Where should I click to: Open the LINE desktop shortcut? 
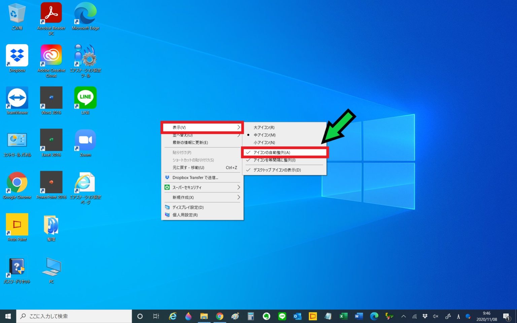click(x=85, y=99)
